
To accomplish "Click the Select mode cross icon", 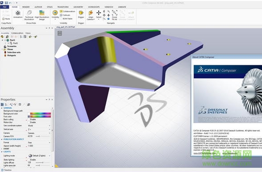I will (x=99, y=13).
